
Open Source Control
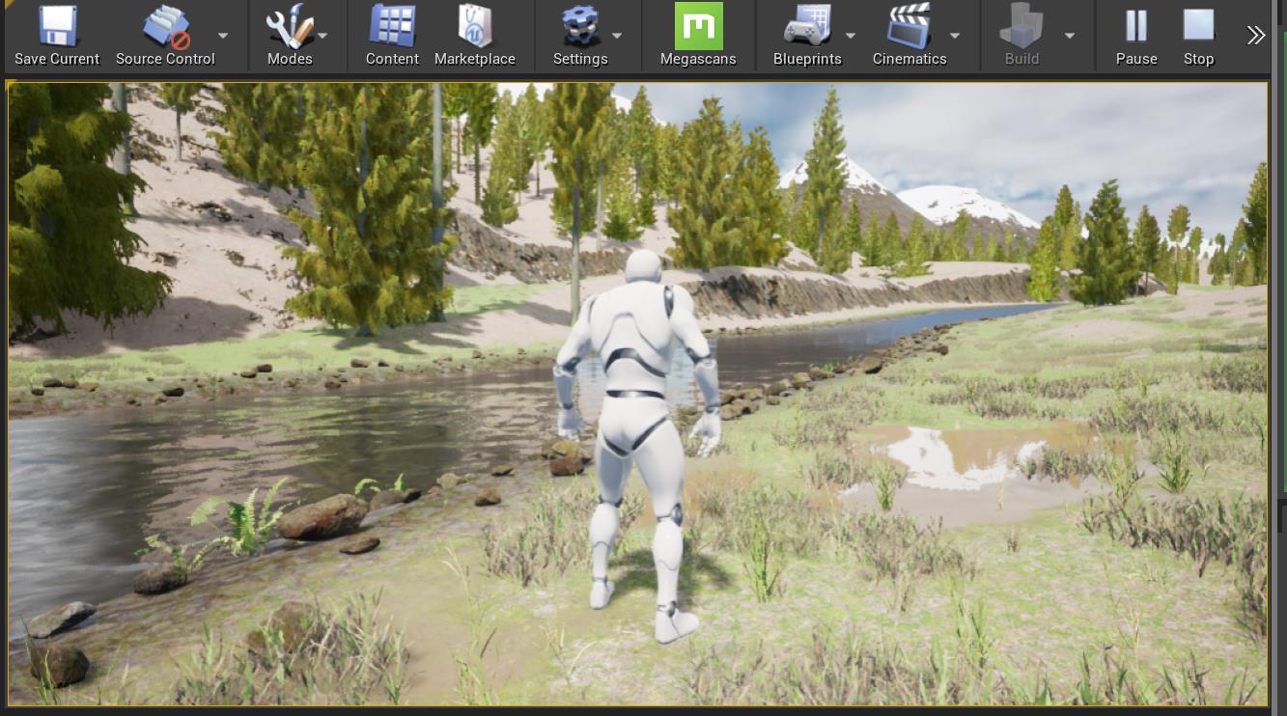point(165,36)
